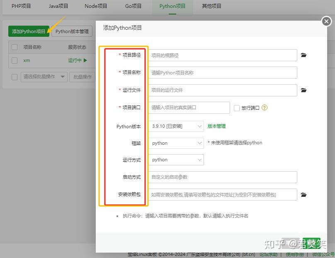Switch to the PHP项目 tab
The height and width of the screenshot is (258, 335).
21,6
